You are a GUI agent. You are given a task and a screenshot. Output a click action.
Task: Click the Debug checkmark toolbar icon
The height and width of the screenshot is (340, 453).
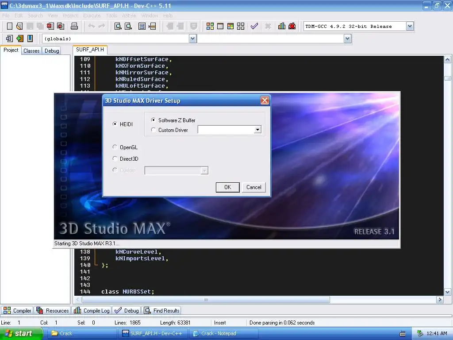pos(254,26)
